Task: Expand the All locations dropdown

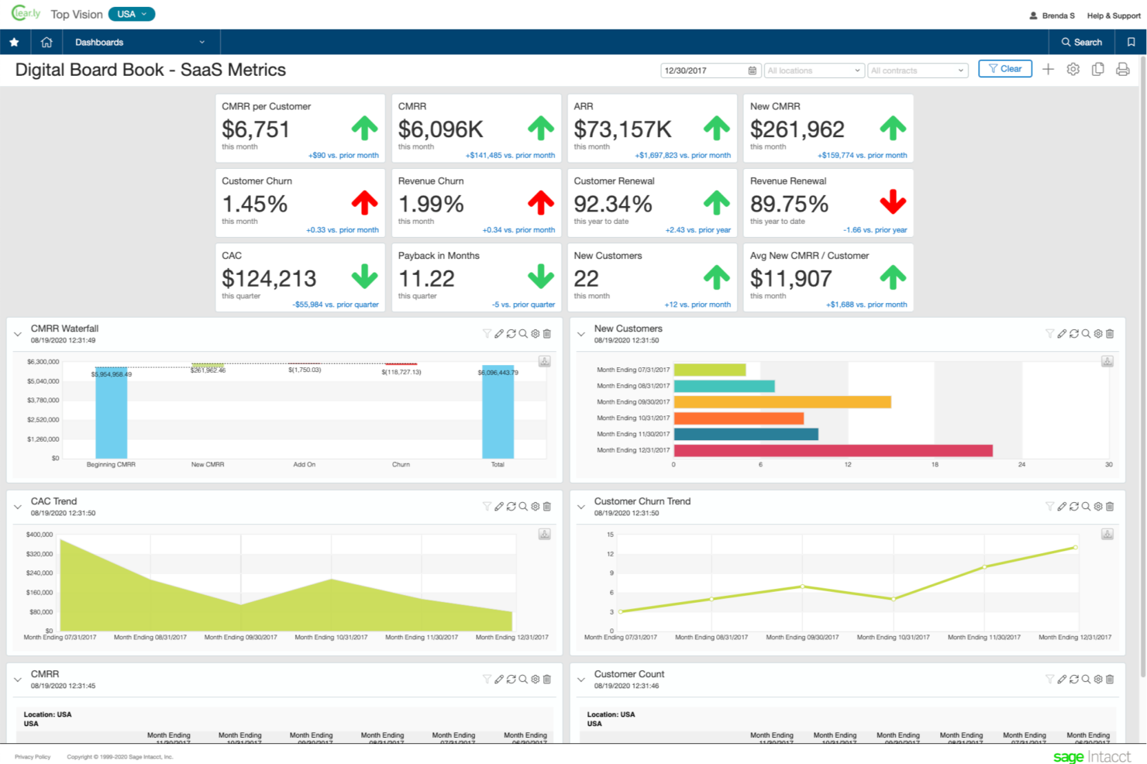Action: (814, 71)
